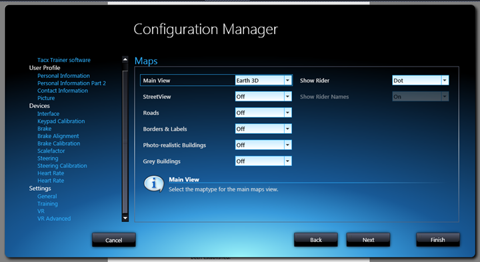Click the Settings section heading
Screen dimensions: 480x262
point(40,188)
